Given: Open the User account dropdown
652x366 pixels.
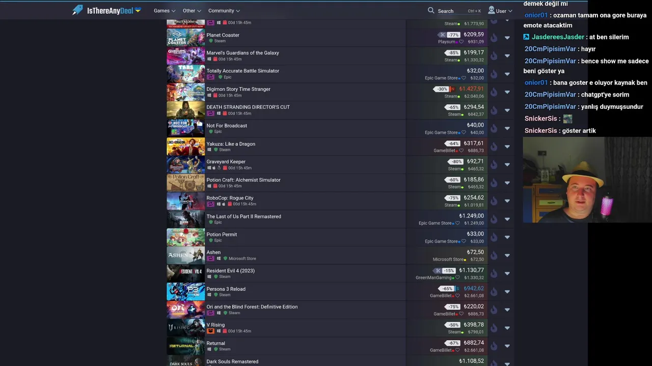Looking at the screenshot, I should click(500, 11).
